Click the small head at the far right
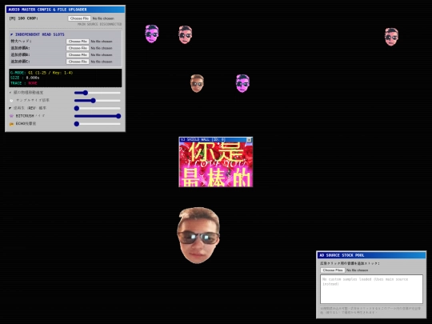Viewport: 432px width, 324px height. tap(391, 37)
